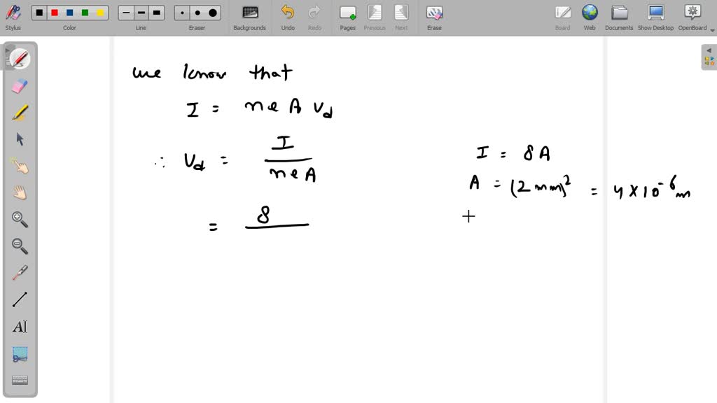Open the virtual keyboard tool
Screen dimensions: 717x403
(20, 379)
